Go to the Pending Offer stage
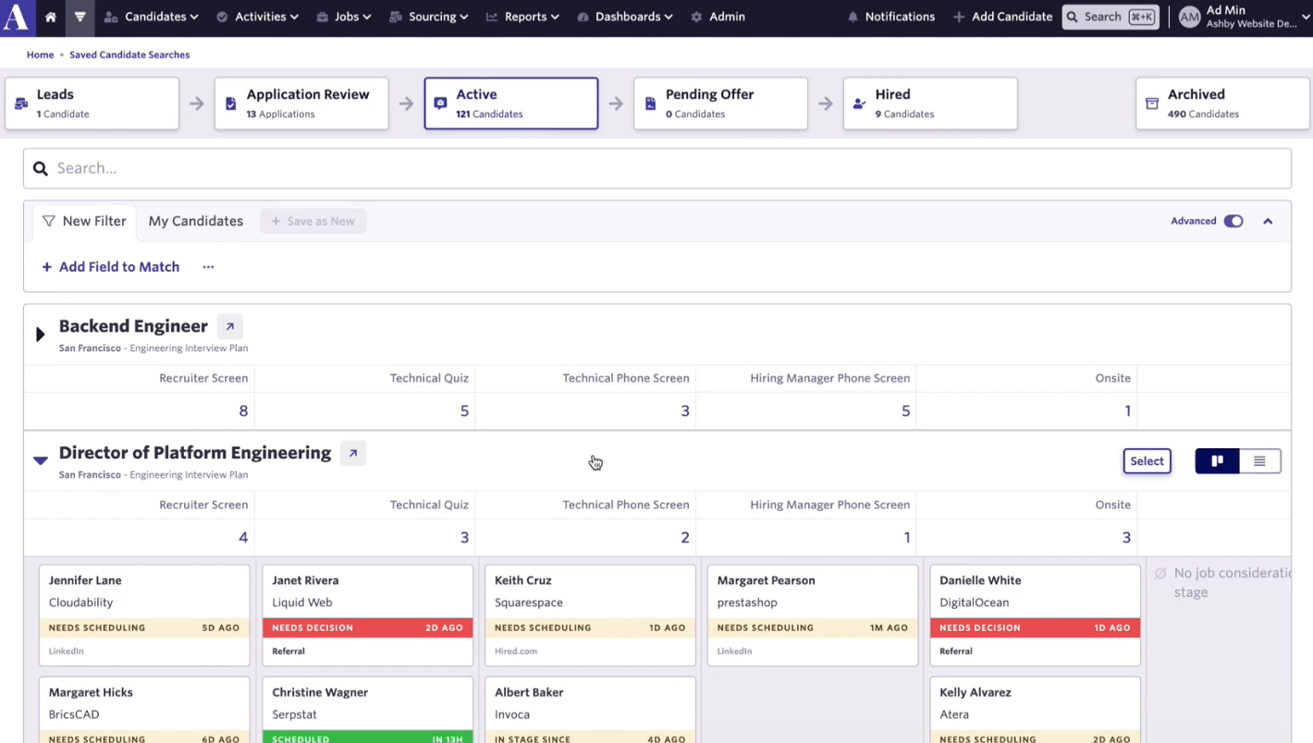The image size is (1313, 743). coord(720,104)
